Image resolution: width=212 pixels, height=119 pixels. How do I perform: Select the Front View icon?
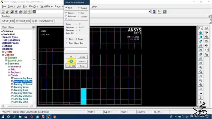point(201,41)
